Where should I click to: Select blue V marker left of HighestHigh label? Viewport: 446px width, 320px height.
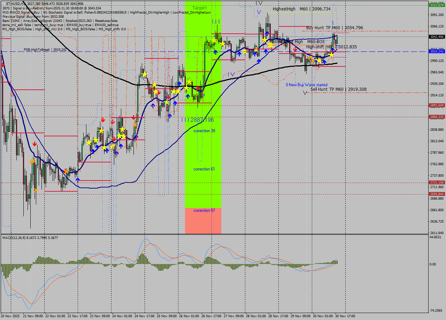(259, 12)
